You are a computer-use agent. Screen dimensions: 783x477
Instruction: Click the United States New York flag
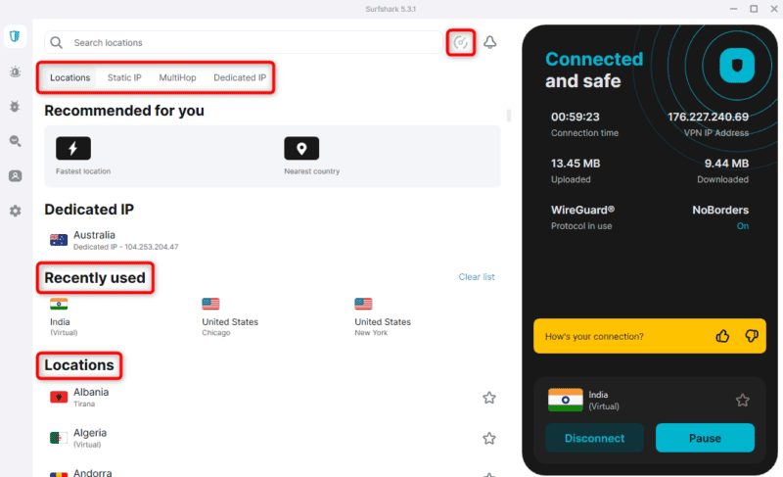(x=363, y=304)
